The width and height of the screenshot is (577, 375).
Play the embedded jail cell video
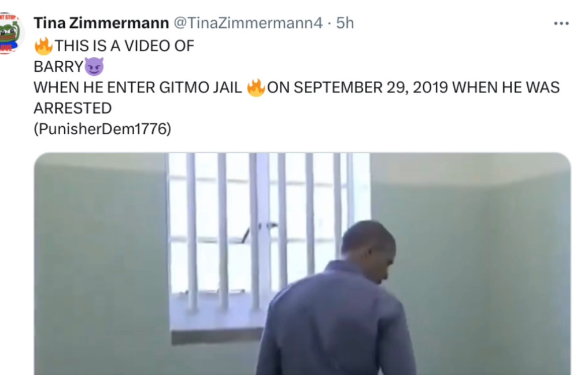pos(302,264)
